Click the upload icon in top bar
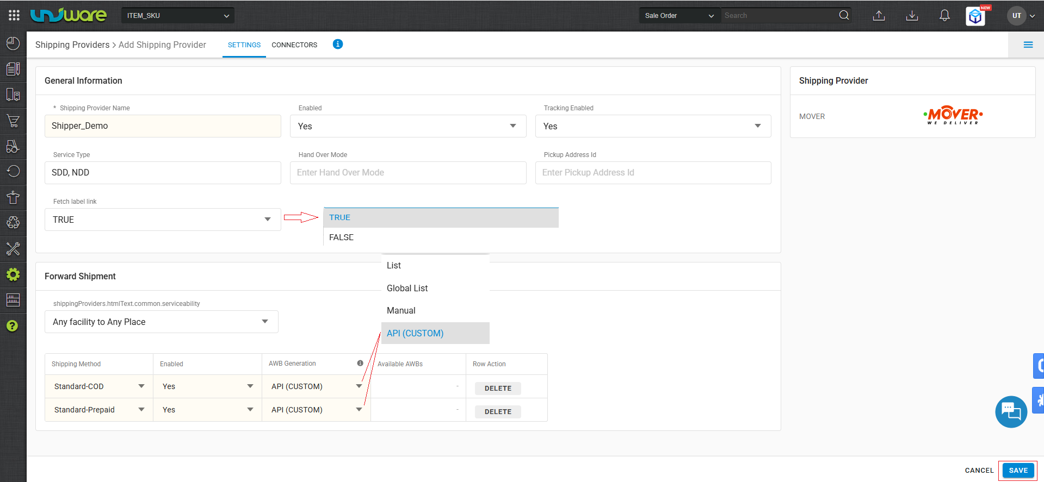The height and width of the screenshot is (482, 1044). (879, 15)
